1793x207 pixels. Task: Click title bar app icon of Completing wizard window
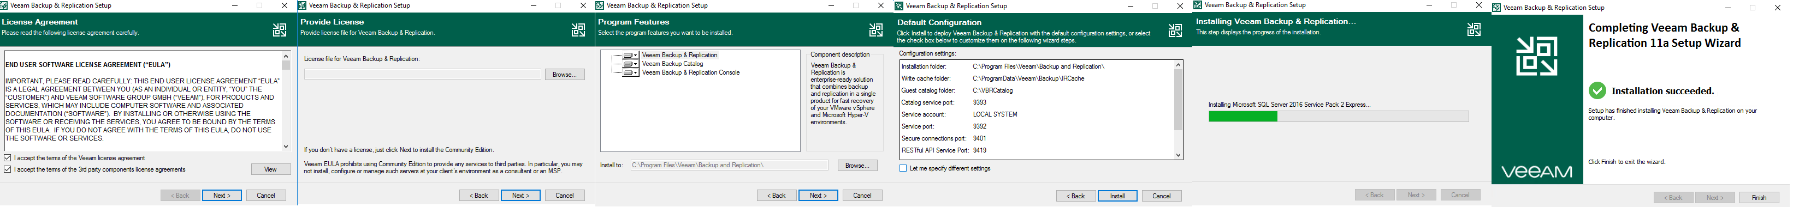coord(1496,8)
